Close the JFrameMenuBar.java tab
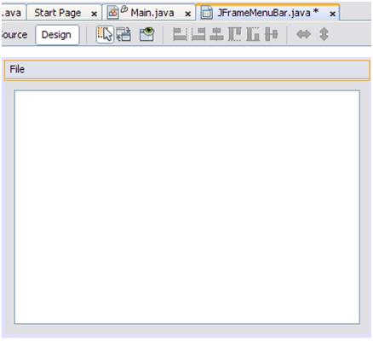The width and height of the screenshot is (373, 353). tap(333, 14)
